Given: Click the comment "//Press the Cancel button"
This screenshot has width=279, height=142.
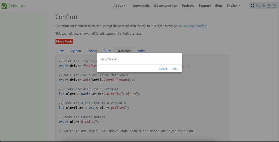Looking at the screenshot, I should [82, 117].
